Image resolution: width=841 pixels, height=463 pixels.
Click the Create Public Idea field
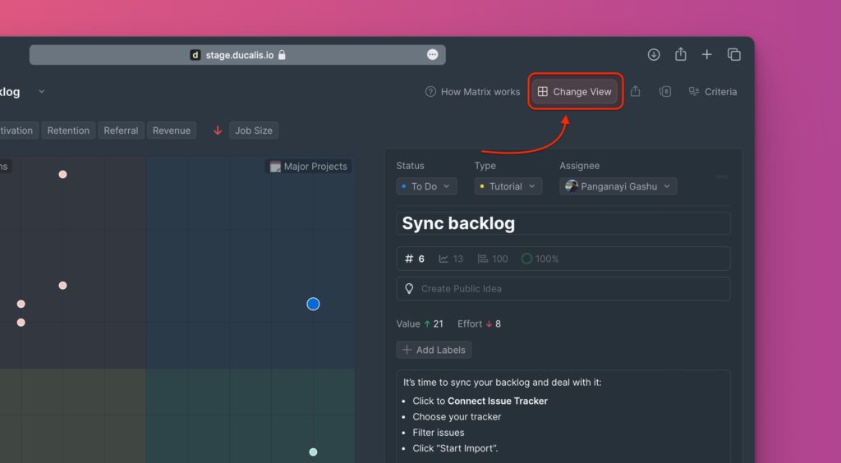(563, 289)
